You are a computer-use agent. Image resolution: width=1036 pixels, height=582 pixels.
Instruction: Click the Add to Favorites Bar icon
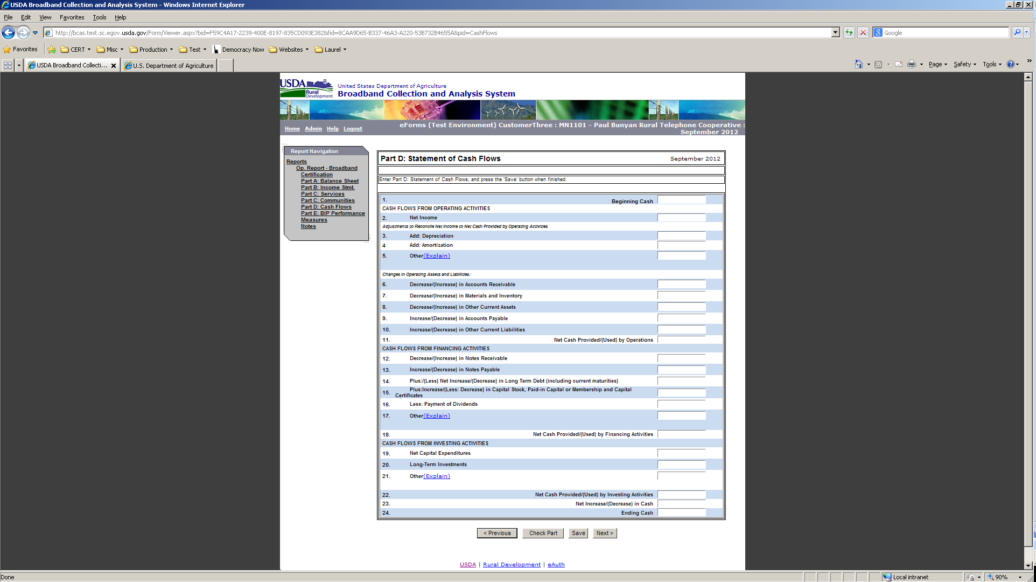(x=52, y=50)
